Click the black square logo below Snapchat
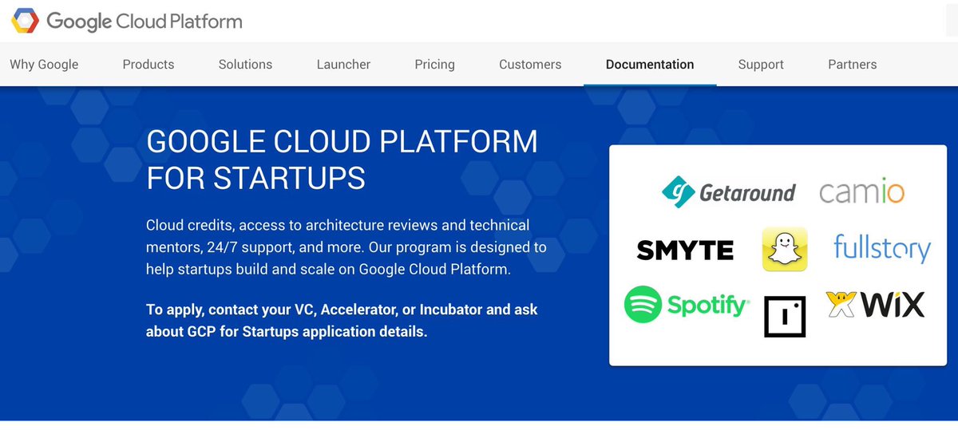The width and height of the screenshot is (958, 430). pos(785,317)
